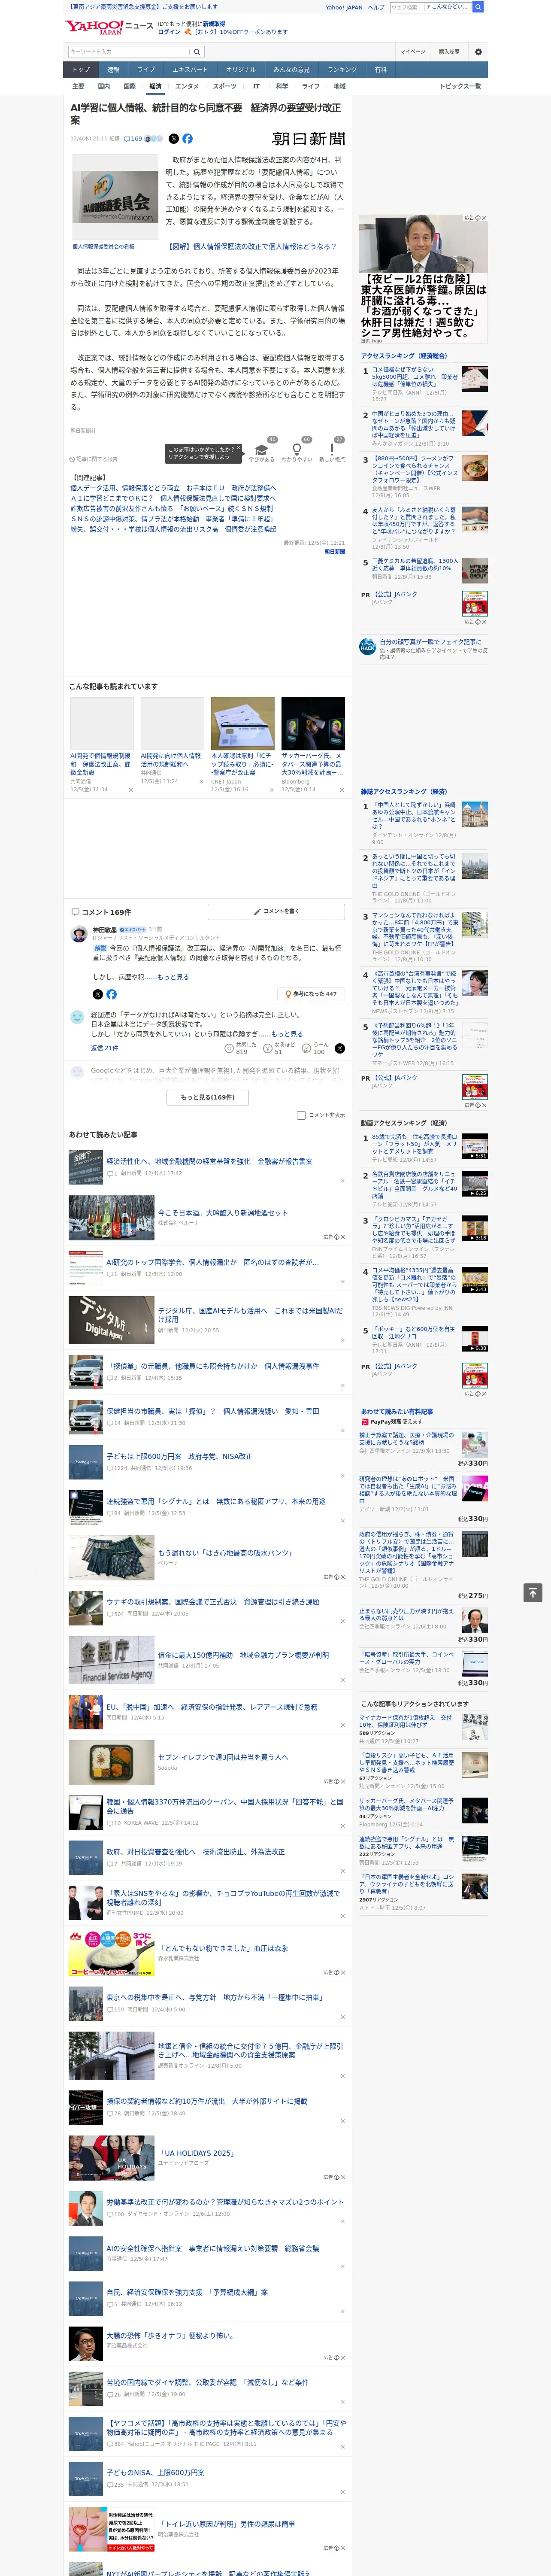Viewport: 551px width, 2576px height.
Task: Select the みんなの意見 navigation tab
Action: 291,69
